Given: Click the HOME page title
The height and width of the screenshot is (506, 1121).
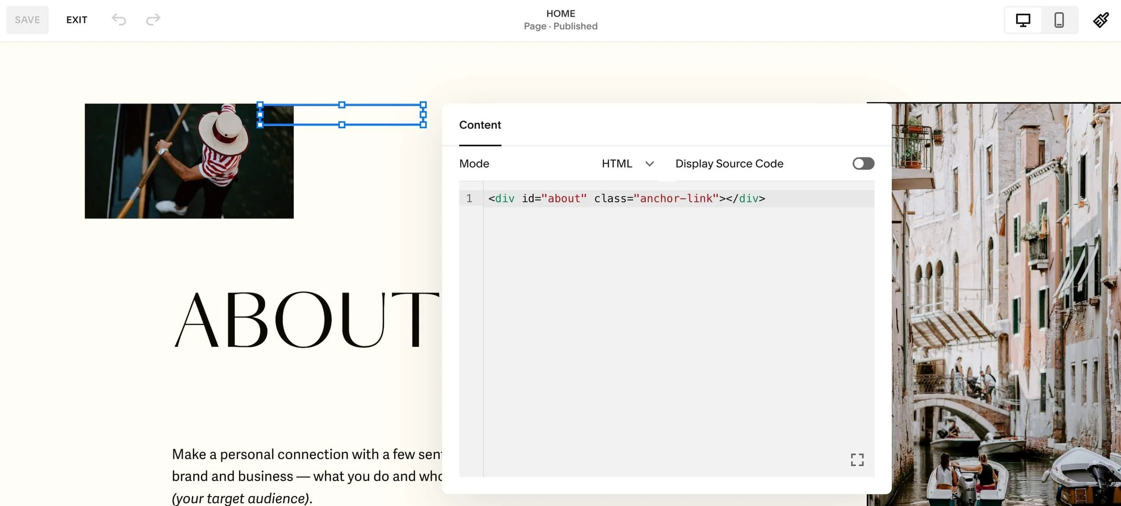Looking at the screenshot, I should [x=560, y=13].
